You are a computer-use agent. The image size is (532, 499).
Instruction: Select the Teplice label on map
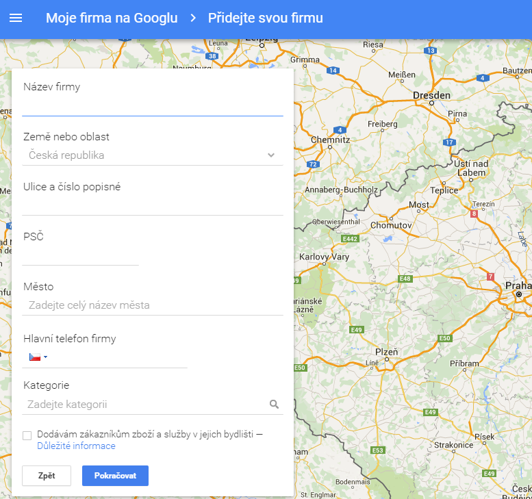(444, 190)
